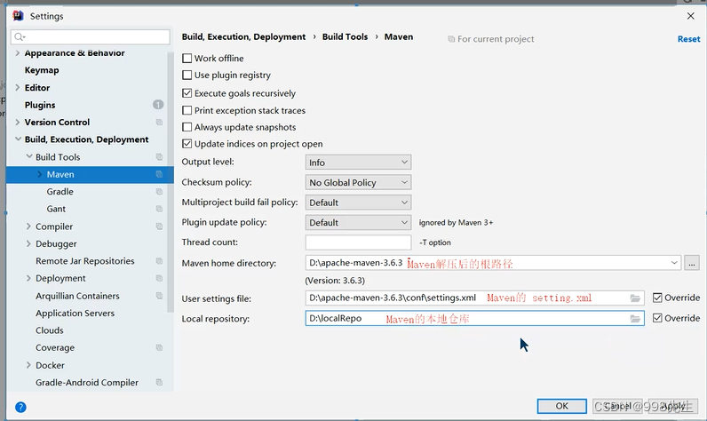The height and width of the screenshot is (421, 707).
Task: Enable Work offline checkbox
Action: pyautogui.click(x=187, y=58)
